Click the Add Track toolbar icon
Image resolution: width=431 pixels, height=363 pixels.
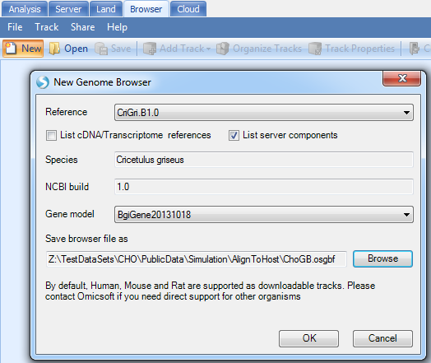pos(150,49)
